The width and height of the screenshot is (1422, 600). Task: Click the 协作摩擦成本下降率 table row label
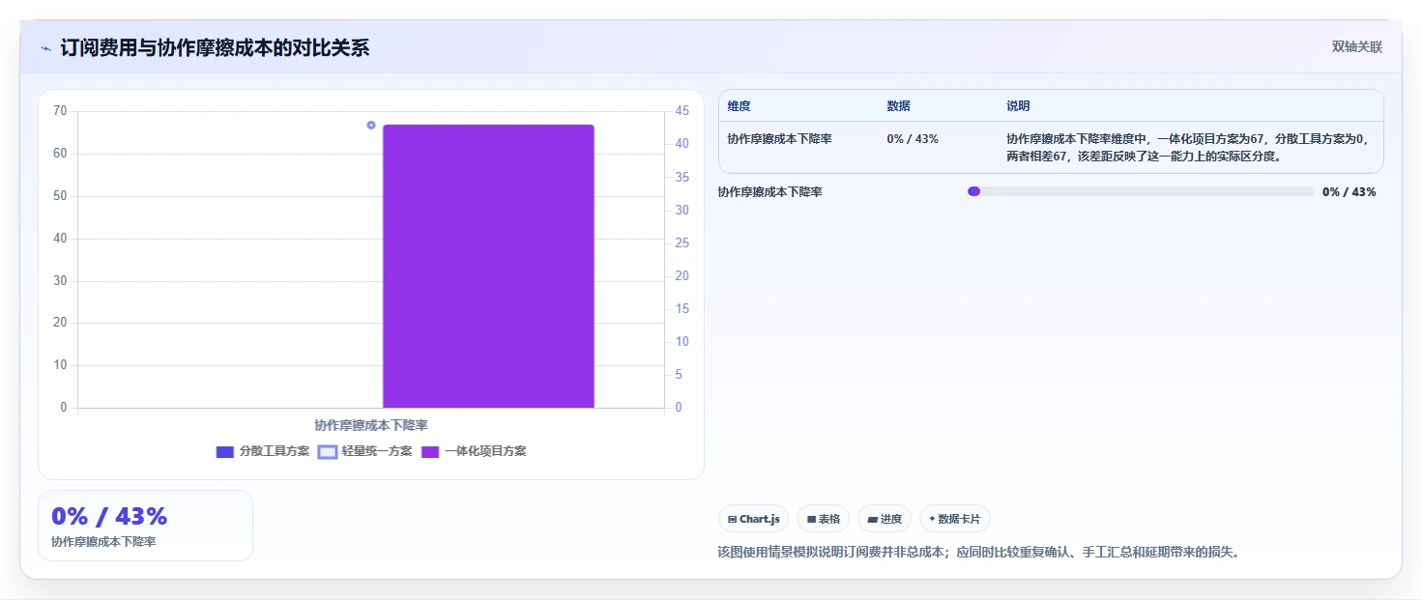pyautogui.click(x=779, y=139)
